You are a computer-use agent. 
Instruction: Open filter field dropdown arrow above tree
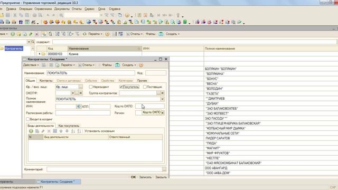click(x=29, y=42)
